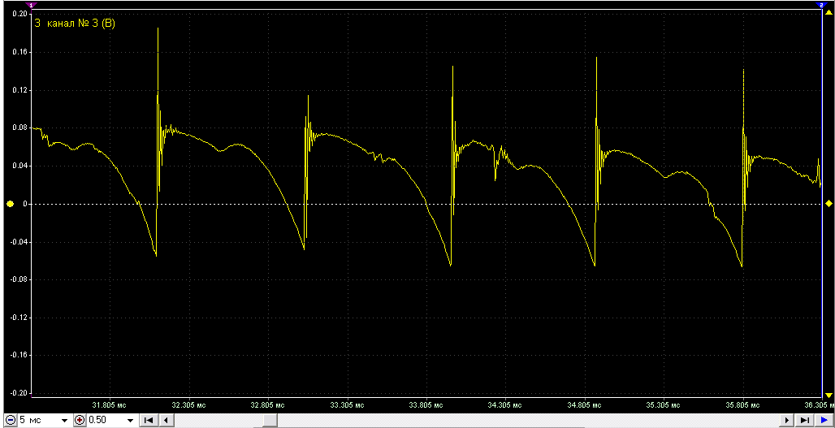The width and height of the screenshot is (835, 428).
Task: Click the 33.305 мс time label
Action: click(348, 405)
